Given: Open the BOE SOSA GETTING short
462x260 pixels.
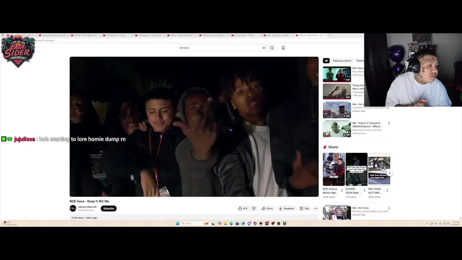Looking at the screenshot, I should 379,169.
